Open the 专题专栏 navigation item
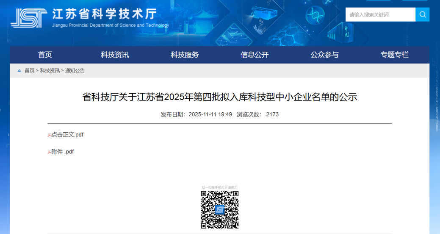440x234 pixels. click(394, 55)
